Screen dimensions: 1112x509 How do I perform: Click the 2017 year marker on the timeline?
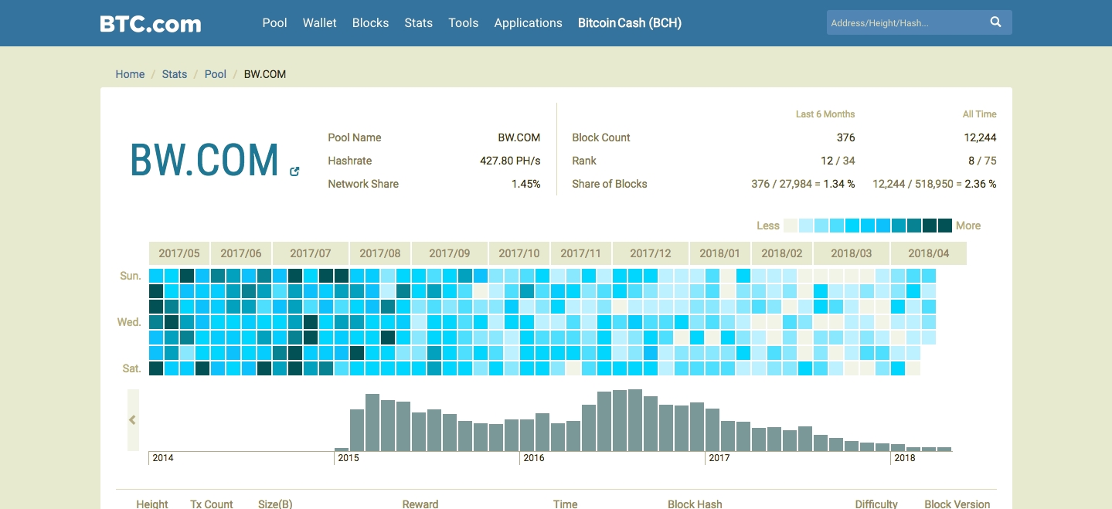coord(719,458)
